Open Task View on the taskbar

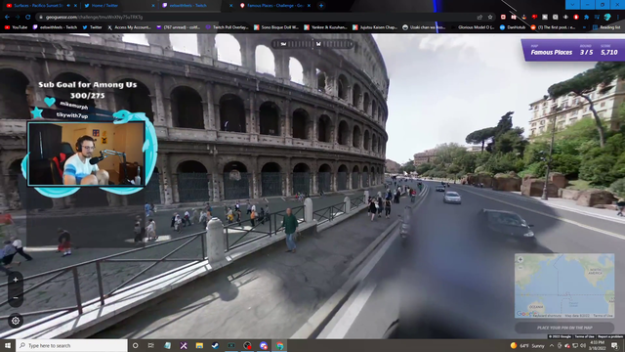tap(151, 345)
